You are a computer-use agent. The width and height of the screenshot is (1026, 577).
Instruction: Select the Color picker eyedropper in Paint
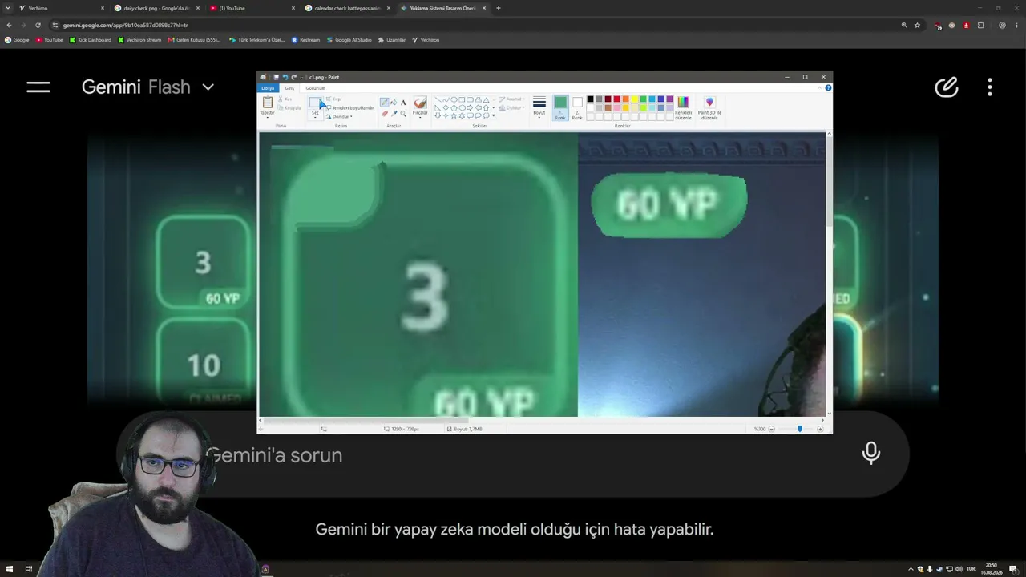pos(394,113)
